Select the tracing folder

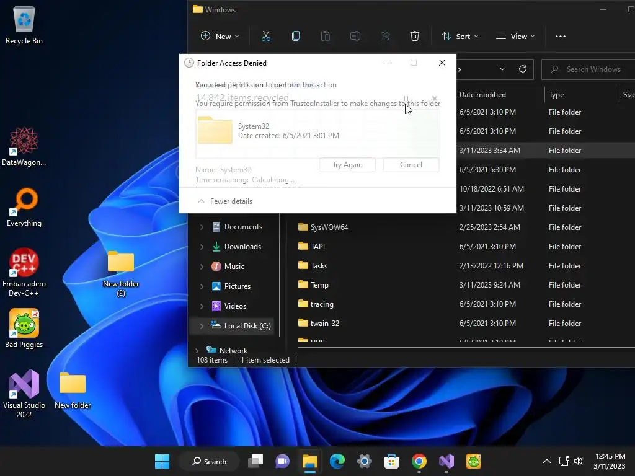pos(322,304)
